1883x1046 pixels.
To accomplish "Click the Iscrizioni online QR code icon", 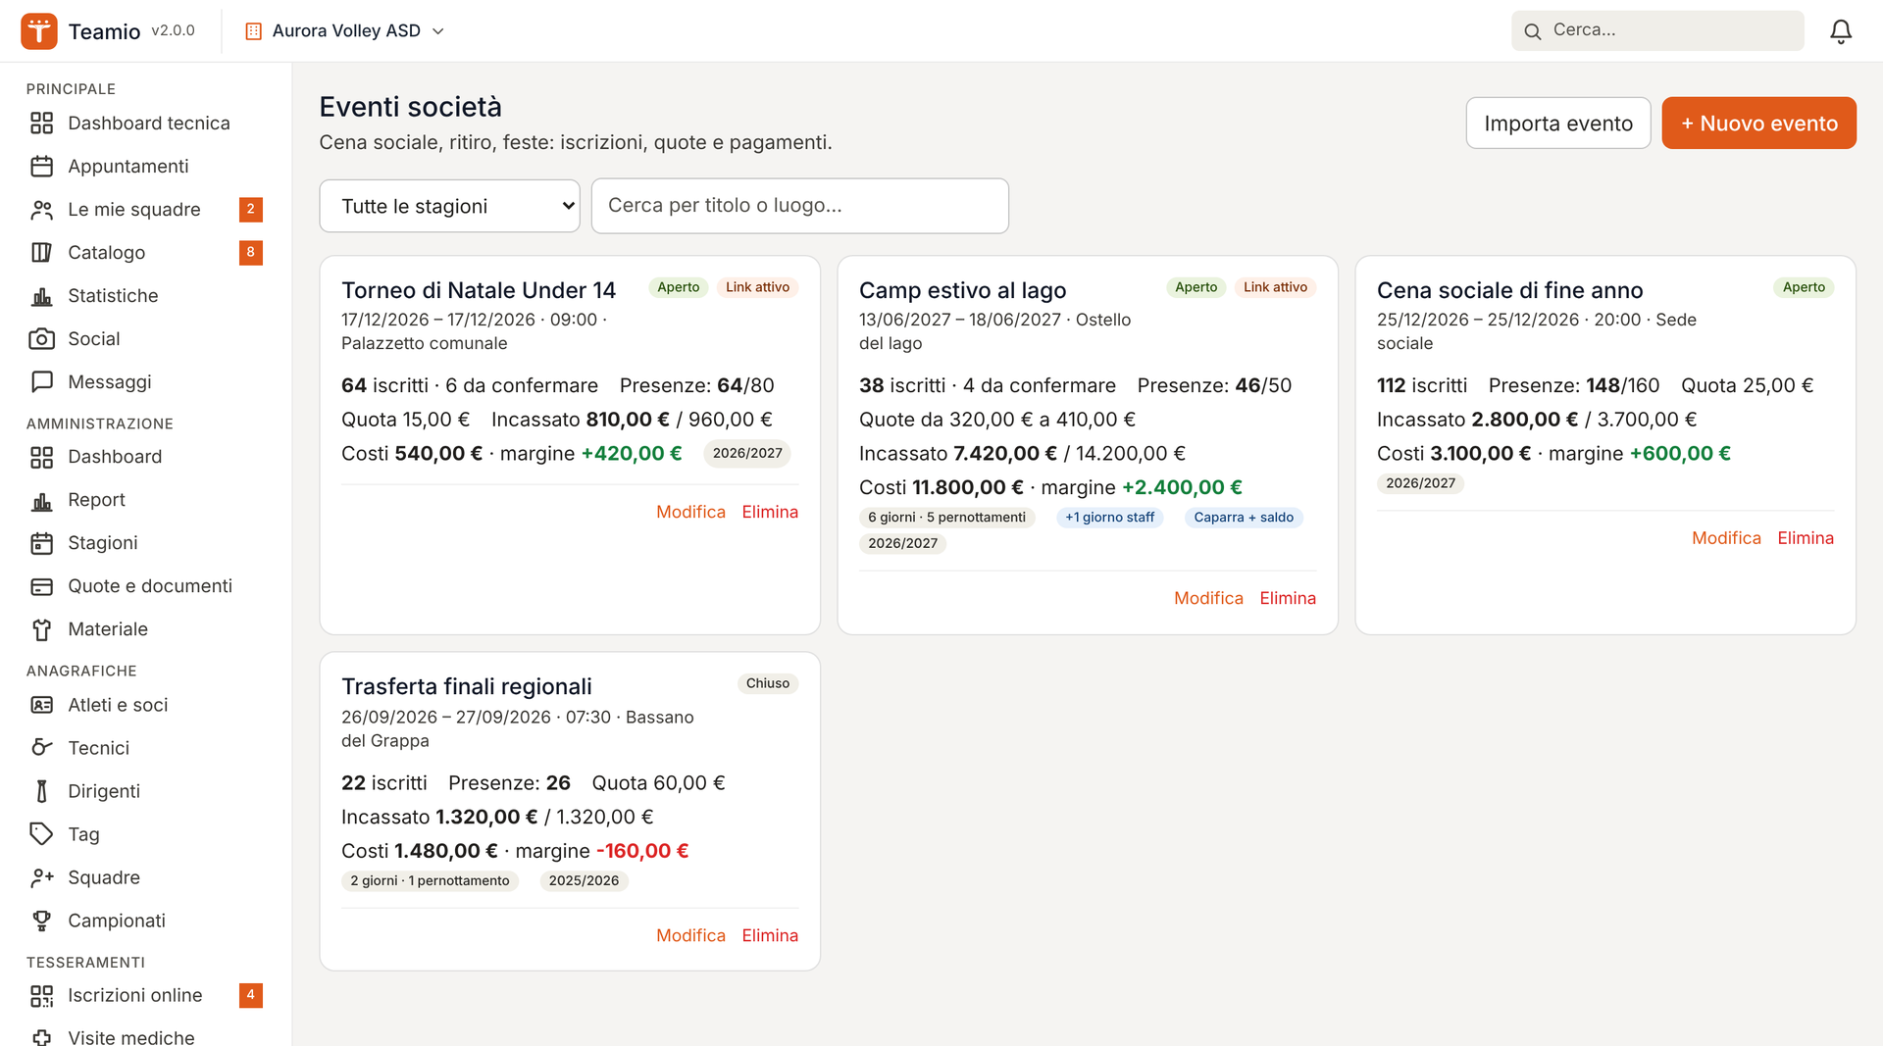I will [x=41, y=996].
